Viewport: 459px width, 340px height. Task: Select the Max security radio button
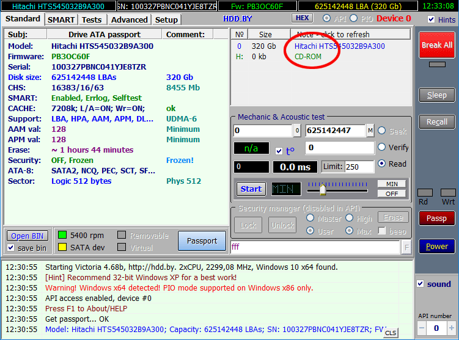349,231
